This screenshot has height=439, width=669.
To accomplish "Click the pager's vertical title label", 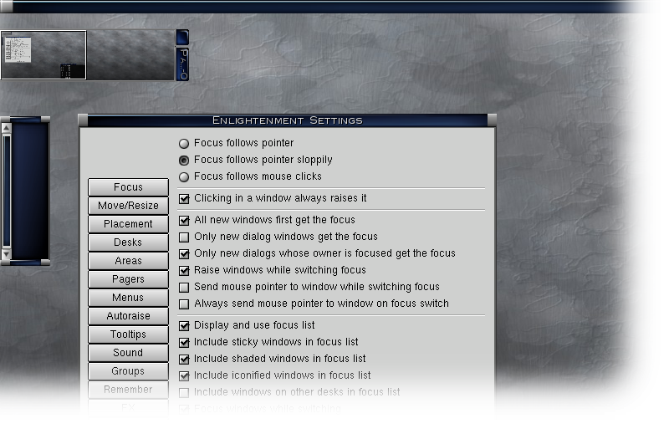I will (182, 64).
